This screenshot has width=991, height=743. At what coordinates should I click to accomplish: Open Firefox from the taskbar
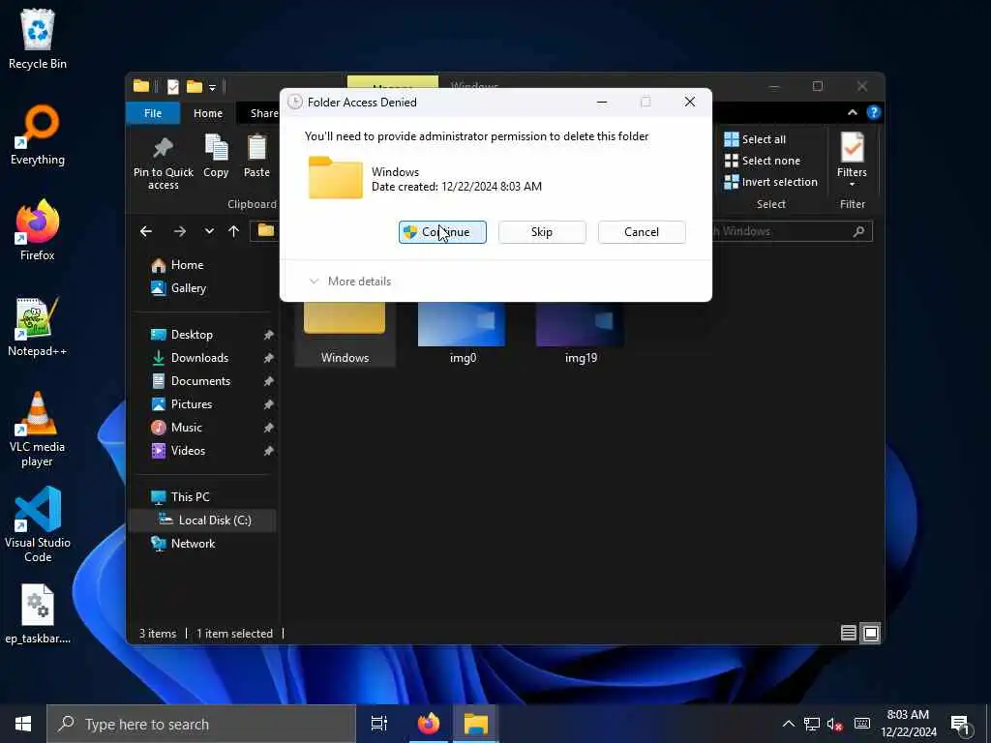pyautogui.click(x=429, y=724)
